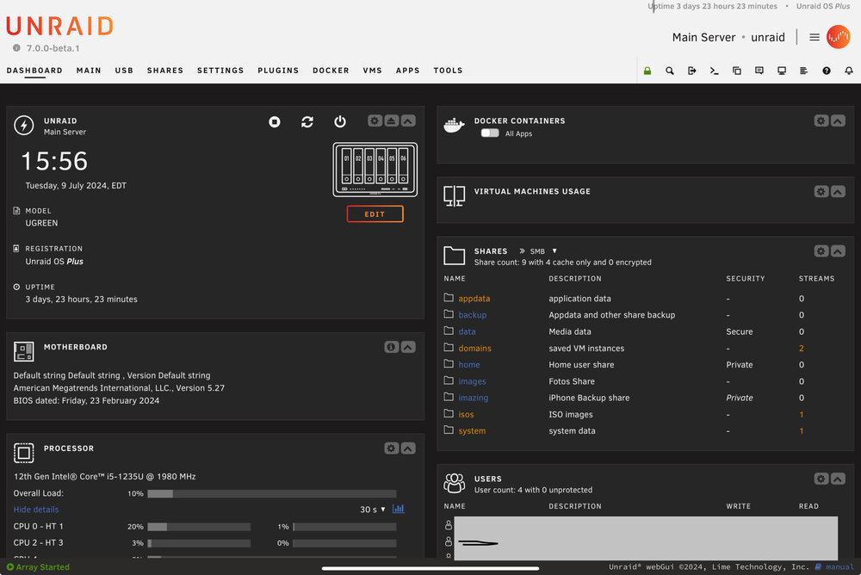This screenshot has width=861, height=575.
Task: Open the Plugins tab
Action: 278,71
